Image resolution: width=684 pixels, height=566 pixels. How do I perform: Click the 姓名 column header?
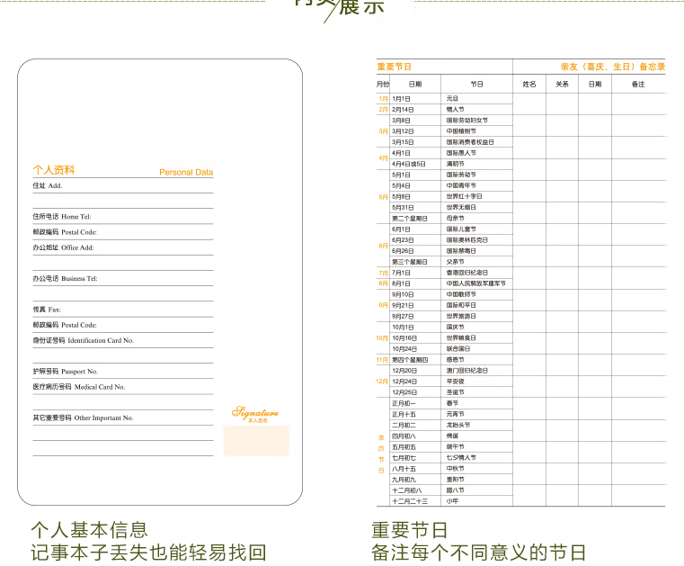pos(529,84)
